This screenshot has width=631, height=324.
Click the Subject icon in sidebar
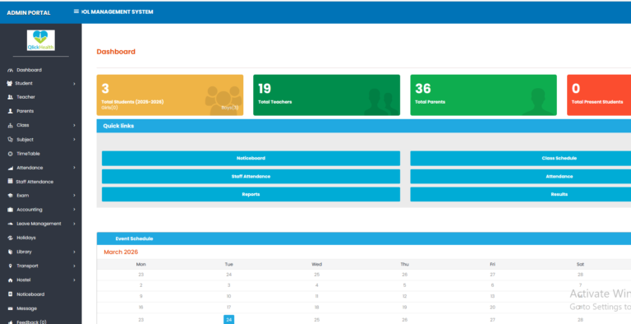11,140
